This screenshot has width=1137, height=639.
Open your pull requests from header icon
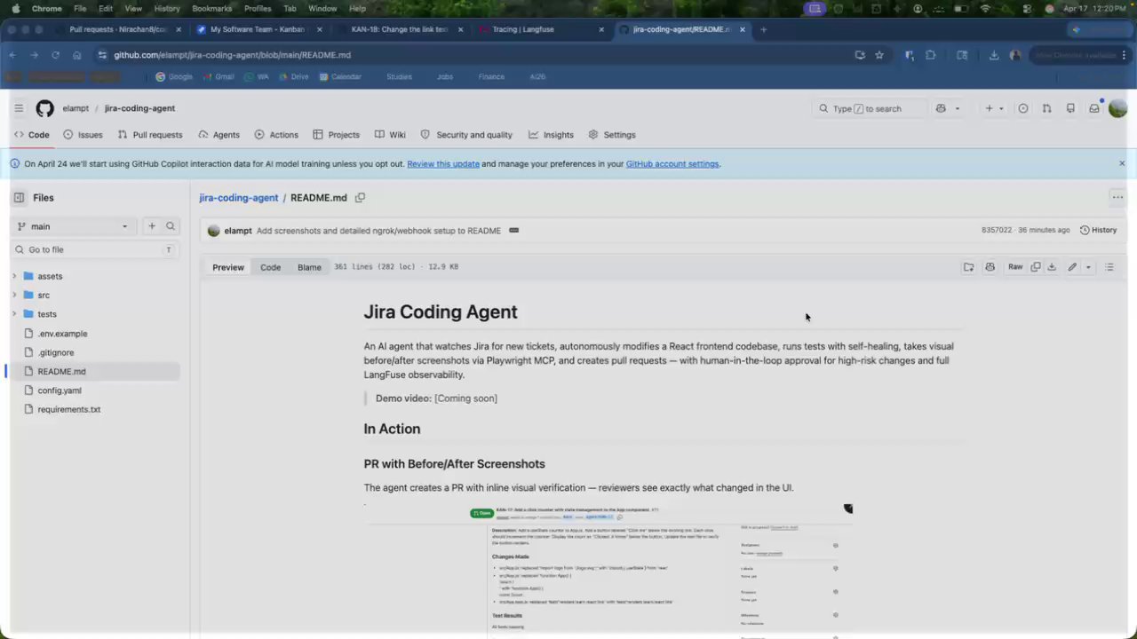[1047, 108]
